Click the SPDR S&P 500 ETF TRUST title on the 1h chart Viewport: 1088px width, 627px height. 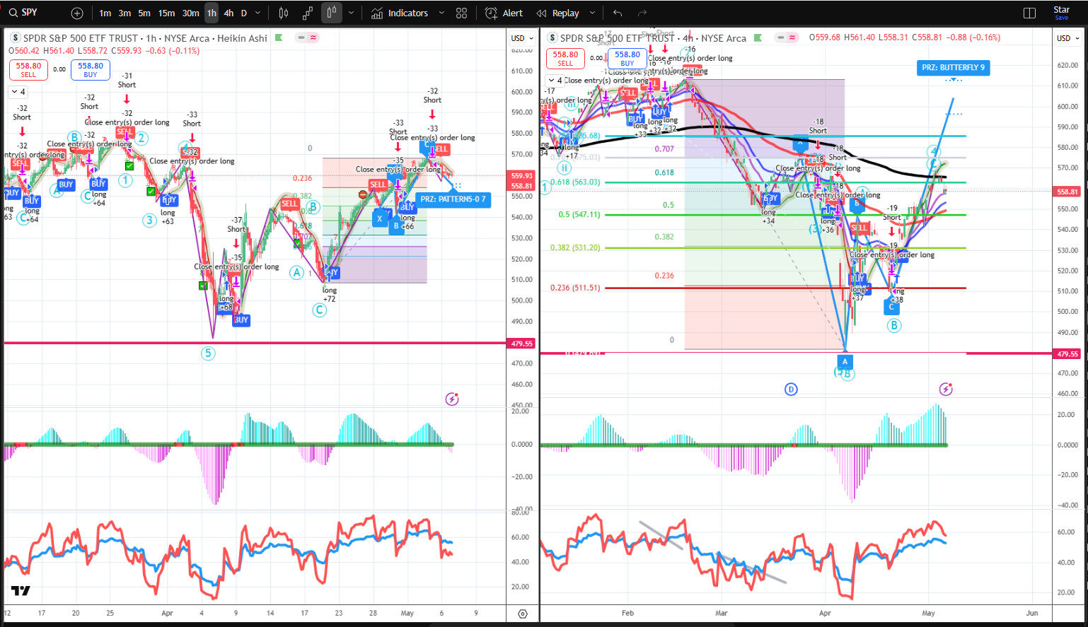tap(81, 38)
